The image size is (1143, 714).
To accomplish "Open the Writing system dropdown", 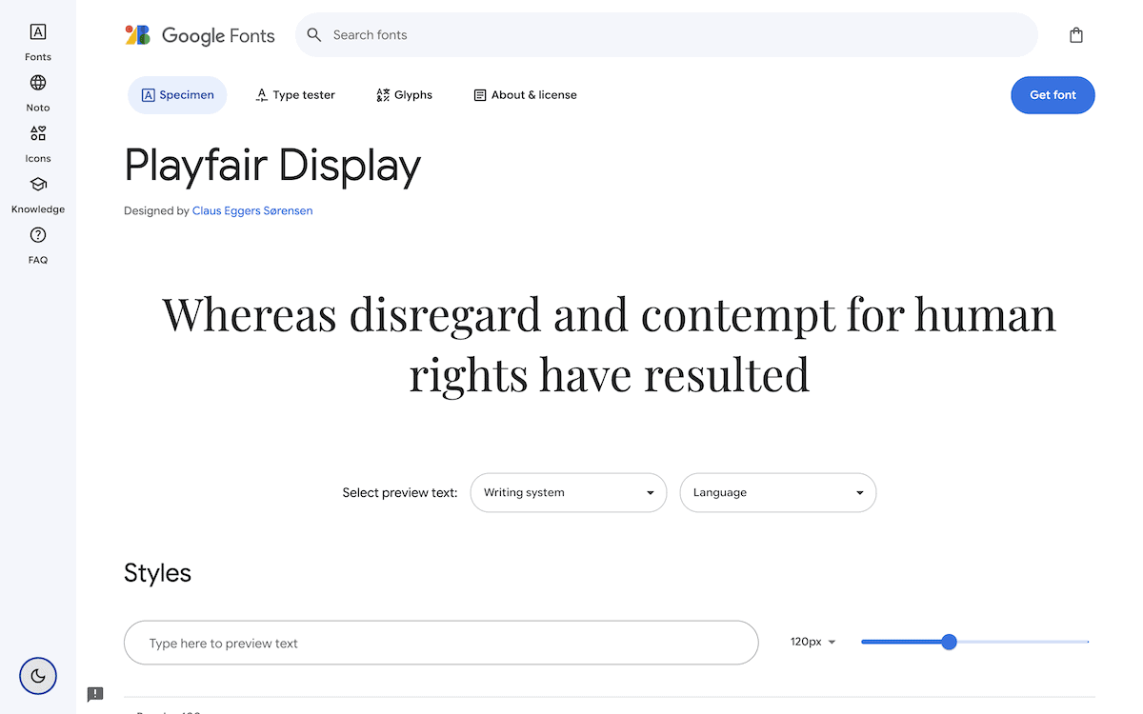I will click(568, 492).
